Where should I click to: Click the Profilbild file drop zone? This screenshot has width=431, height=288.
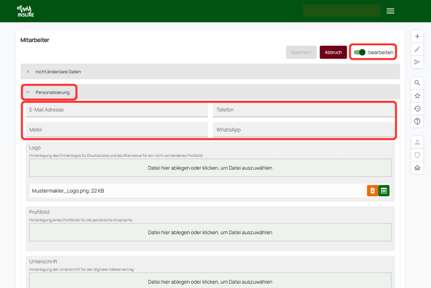(x=210, y=232)
